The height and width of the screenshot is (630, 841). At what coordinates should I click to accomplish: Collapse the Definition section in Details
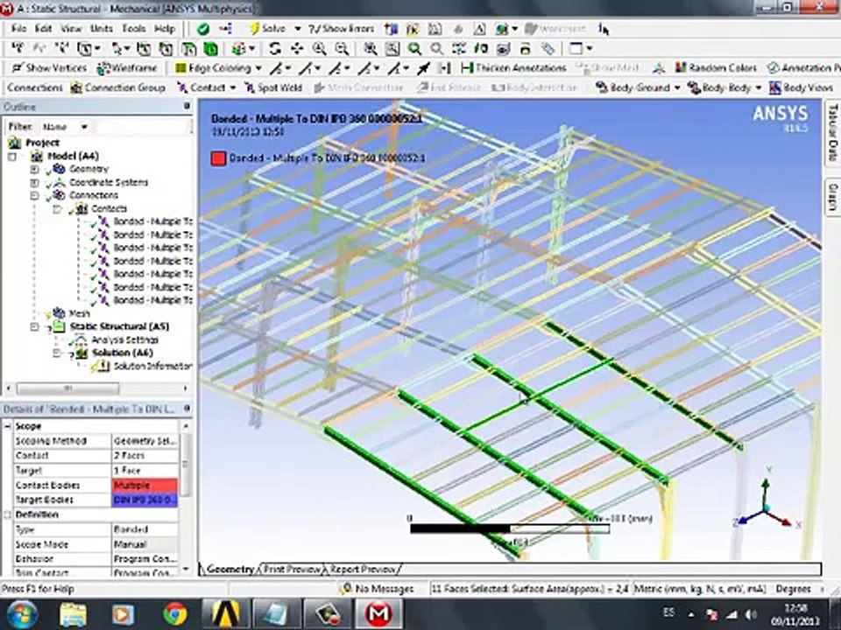click(8, 514)
